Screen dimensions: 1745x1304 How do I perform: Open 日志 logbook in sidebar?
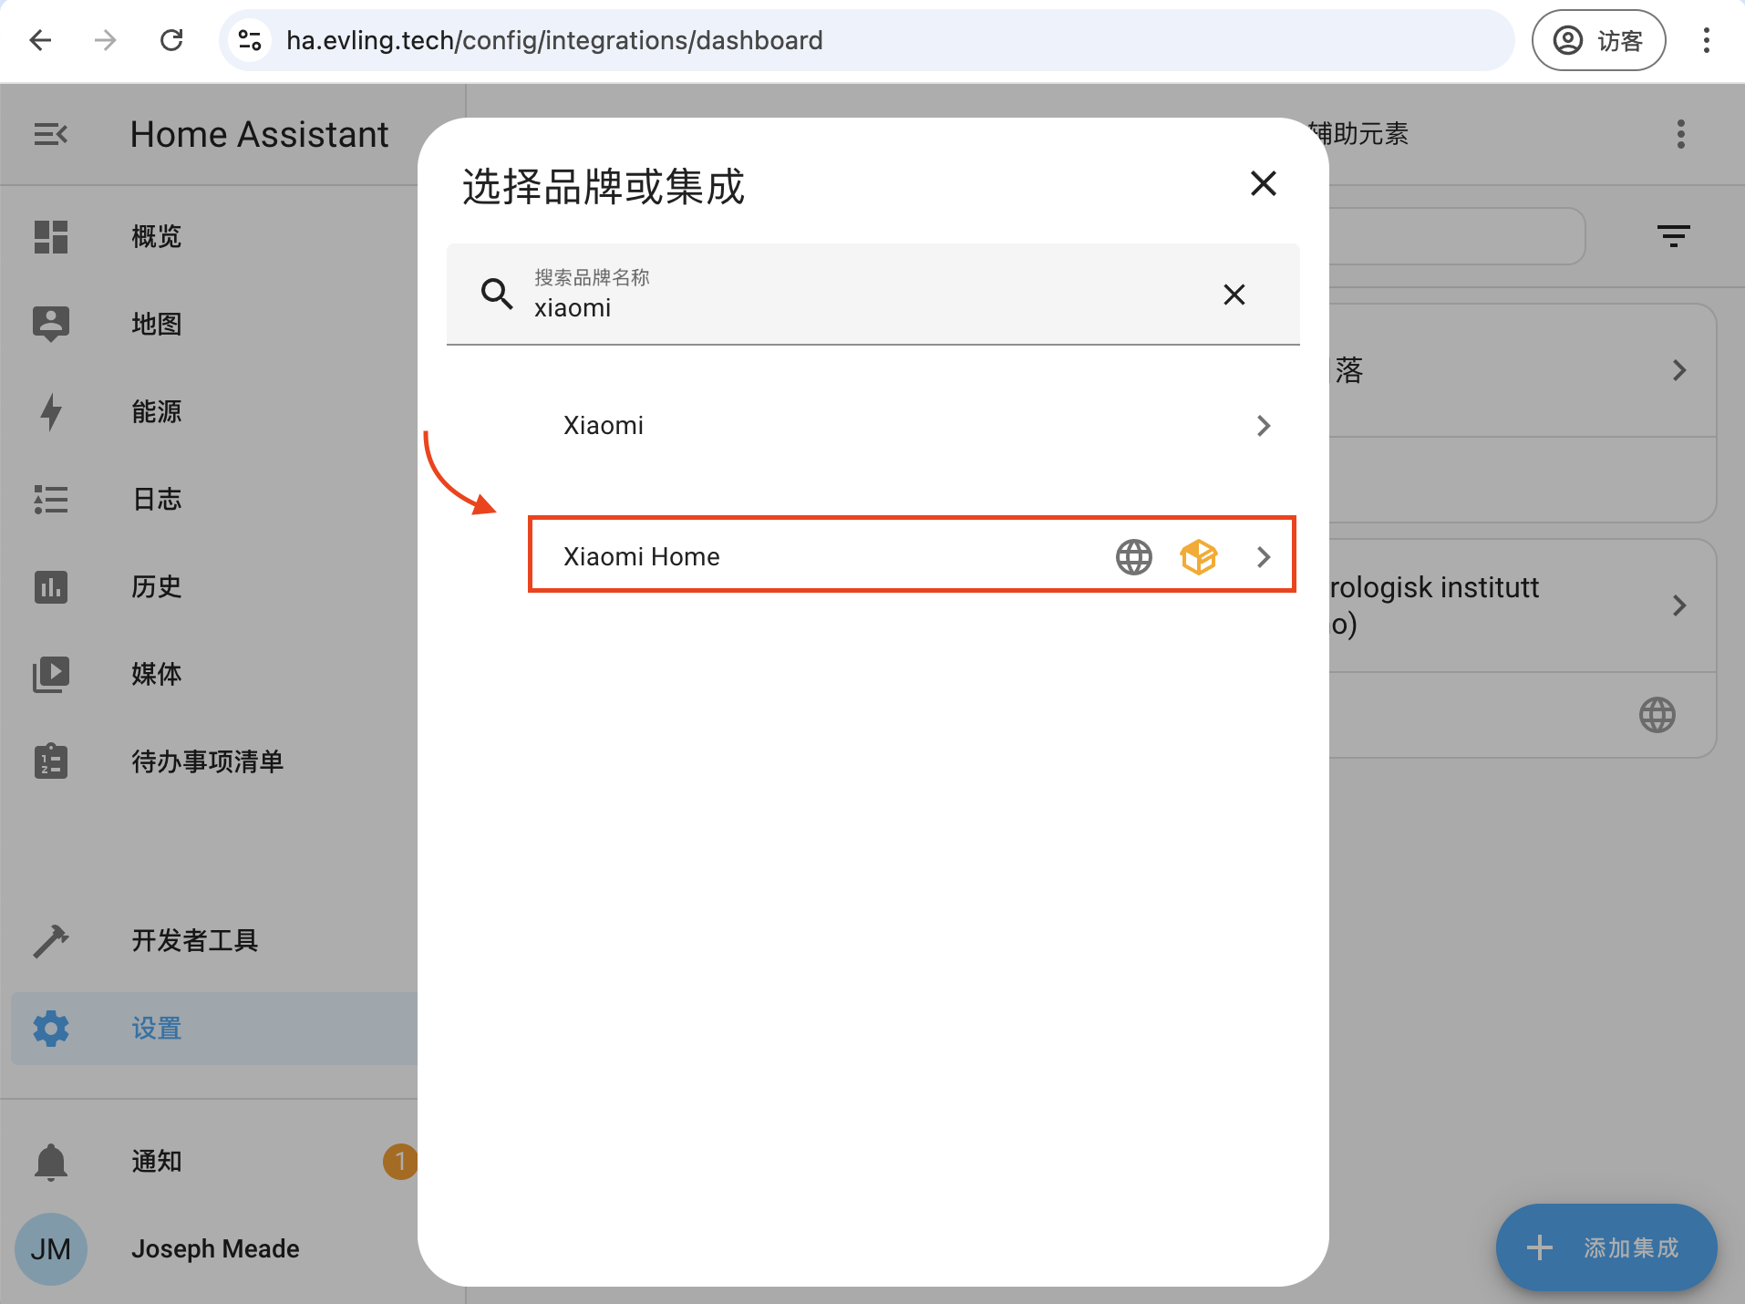214,499
